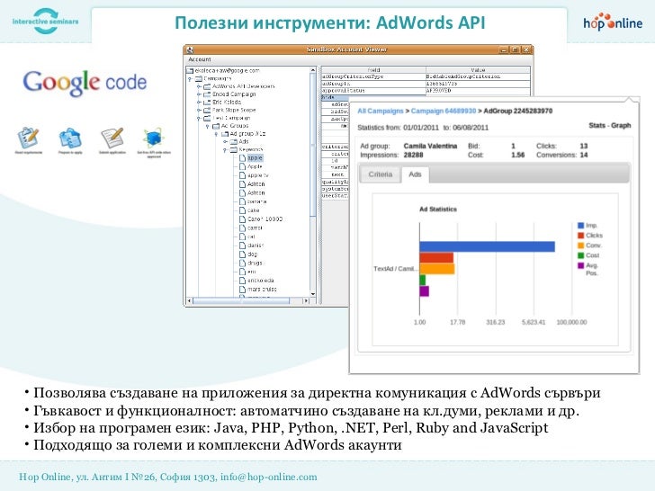The width and height of the screenshot is (655, 491).
Task: Collapse the Keywords folder node
Action: coord(225,150)
